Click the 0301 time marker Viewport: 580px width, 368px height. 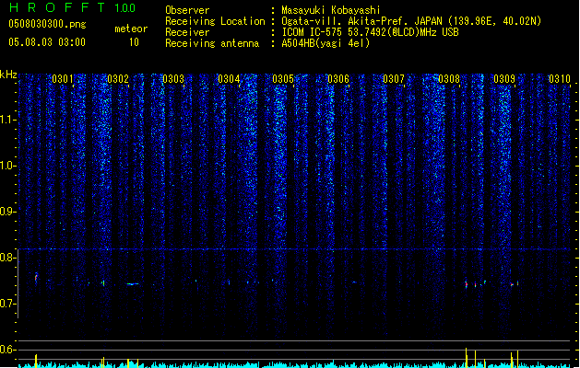pyautogui.click(x=63, y=79)
